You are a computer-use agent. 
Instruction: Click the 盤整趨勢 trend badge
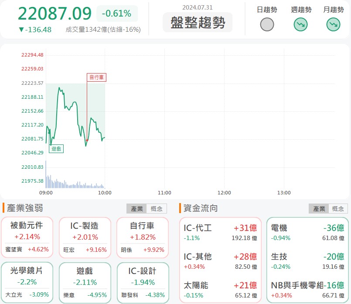pos(198,22)
